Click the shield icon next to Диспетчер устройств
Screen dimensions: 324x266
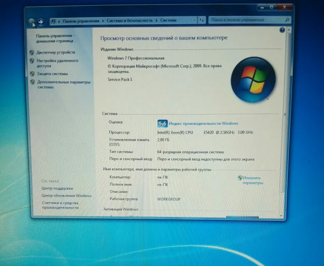[32, 52]
